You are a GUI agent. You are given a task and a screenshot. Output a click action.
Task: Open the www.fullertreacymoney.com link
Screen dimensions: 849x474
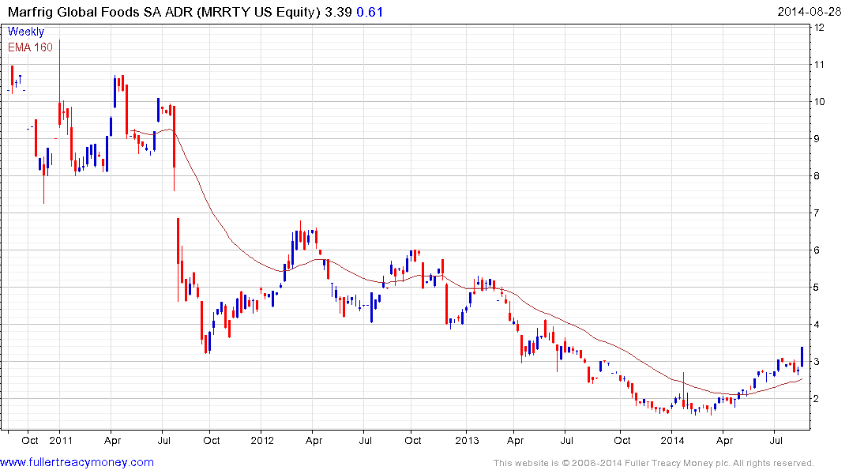click(x=77, y=463)
